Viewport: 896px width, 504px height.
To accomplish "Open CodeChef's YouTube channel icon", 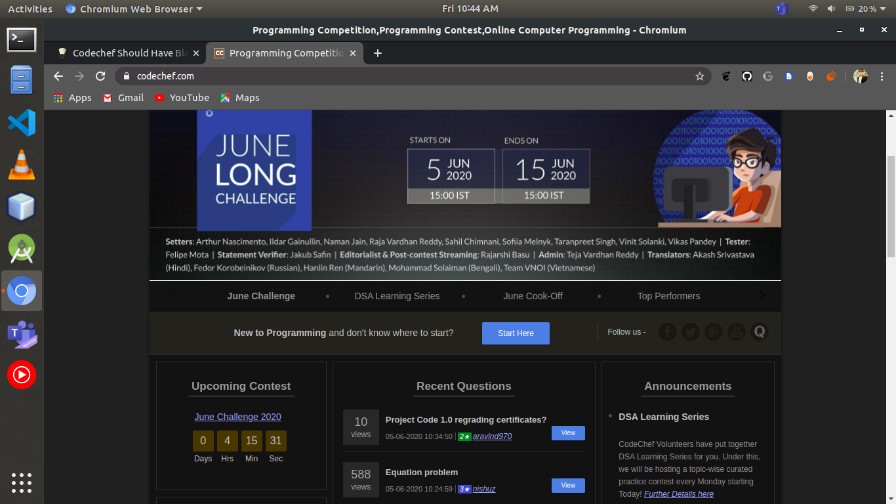I will click(x=736, y=332).
